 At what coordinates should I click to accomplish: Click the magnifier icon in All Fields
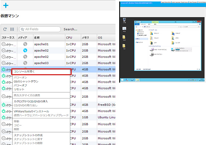pyautogui.click(x=22, y=29)
